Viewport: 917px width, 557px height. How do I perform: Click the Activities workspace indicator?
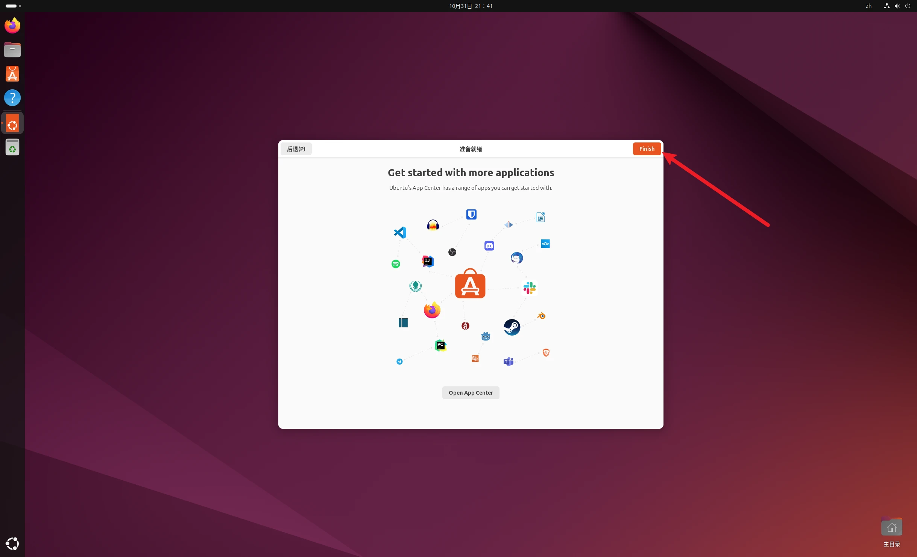pos(13,6)
